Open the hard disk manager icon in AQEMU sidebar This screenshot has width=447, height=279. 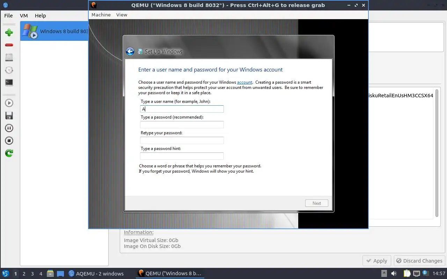coord(9,58)
